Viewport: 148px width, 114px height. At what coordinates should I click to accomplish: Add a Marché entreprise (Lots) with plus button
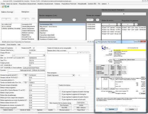coord(51,20)
